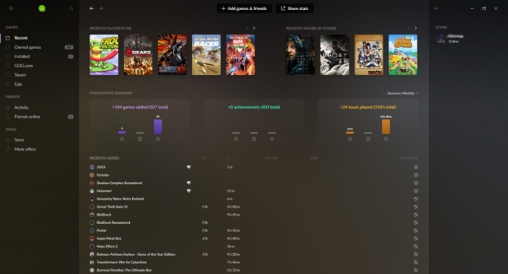Viewport: 508px width, 274px height.
Task: Click the Steam platform icon in Portal row
Action: click(416, 231)
